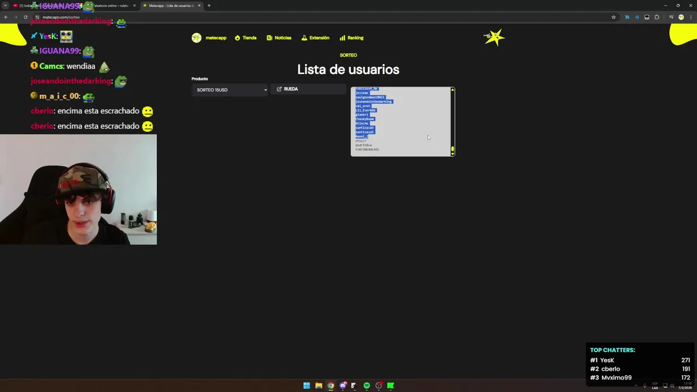Open the Kick app from the taskbar

[390, 385]
